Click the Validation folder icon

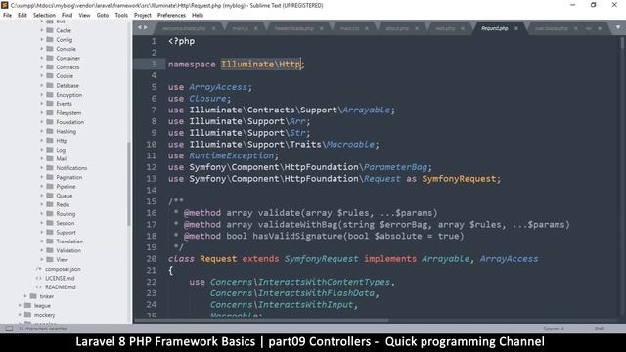point(50,250)
